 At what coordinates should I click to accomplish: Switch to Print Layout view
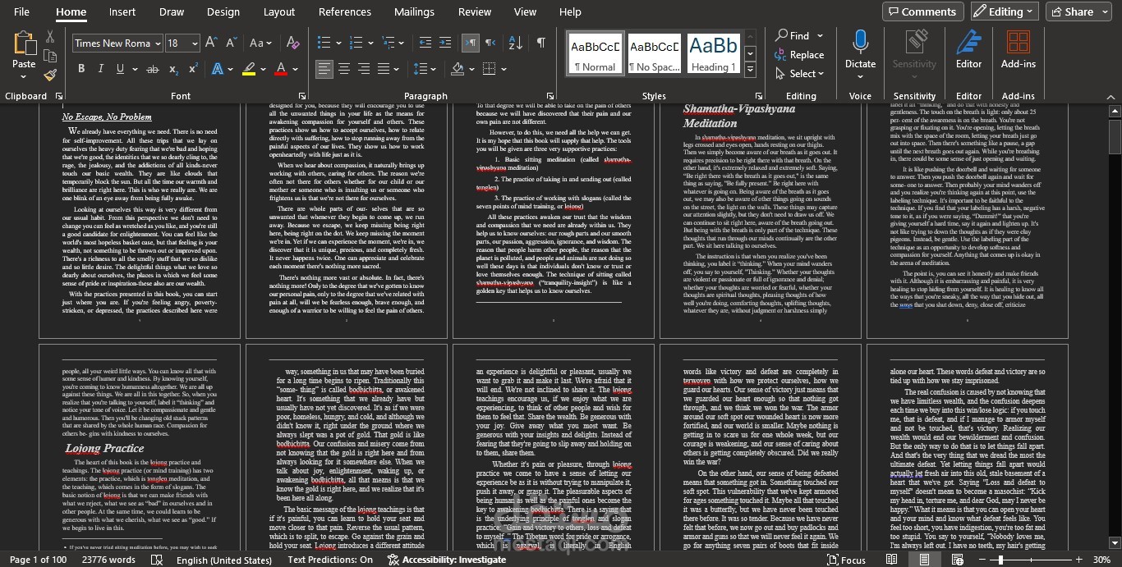[x=925, y=560]
